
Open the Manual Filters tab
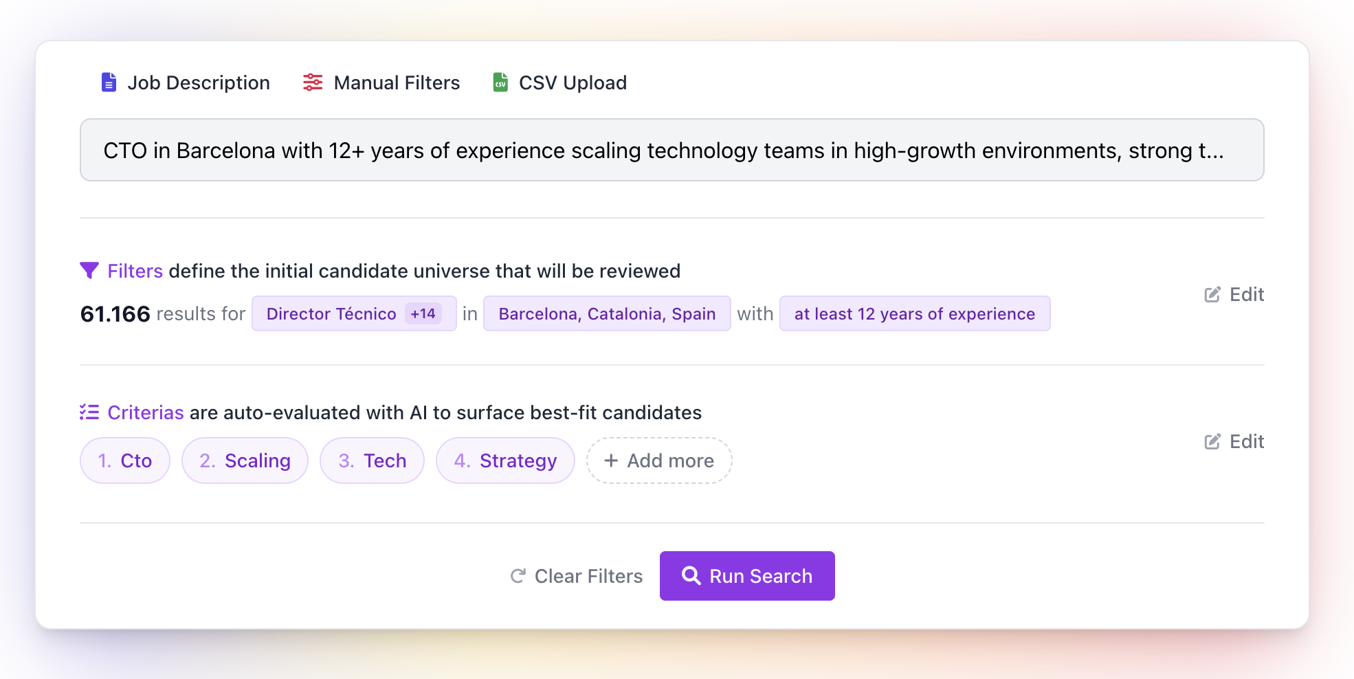[396, 82]
